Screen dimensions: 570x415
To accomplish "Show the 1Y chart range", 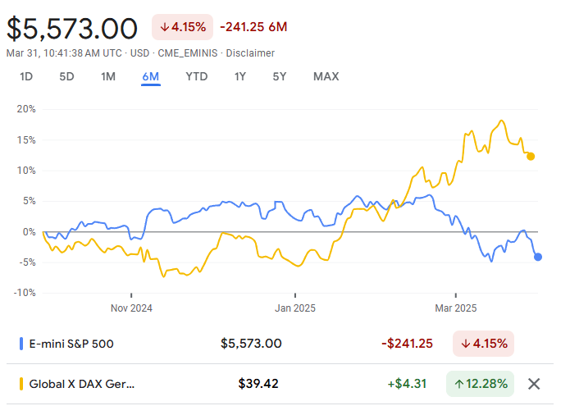I will tap(239, 77).
